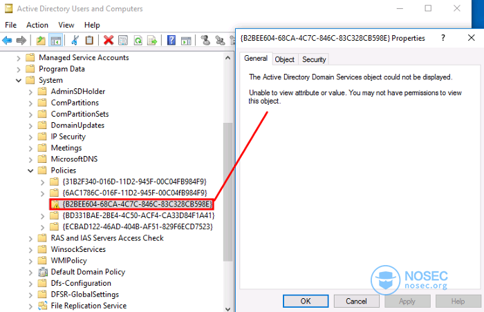This screenshot has height=312, width=484.
Task: Switch to the Object tab
Action: tap(285, 59)
